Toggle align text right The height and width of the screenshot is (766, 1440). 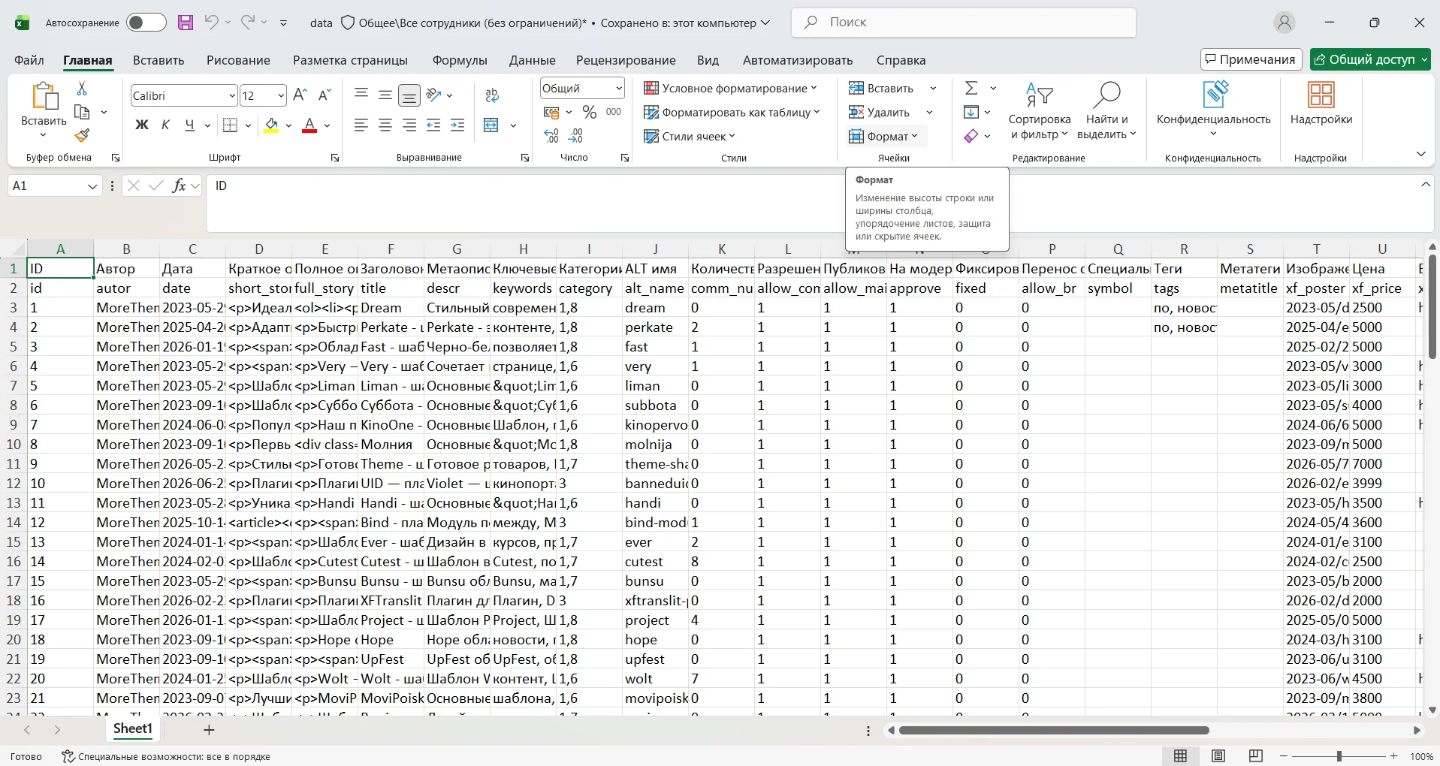click(x=409, y=125)
